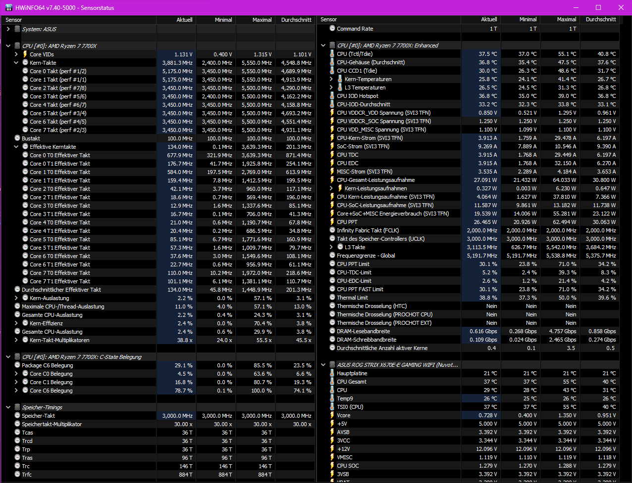Expand the Kern-Auslastung row
632x483 pixels.
coord(16,298)
